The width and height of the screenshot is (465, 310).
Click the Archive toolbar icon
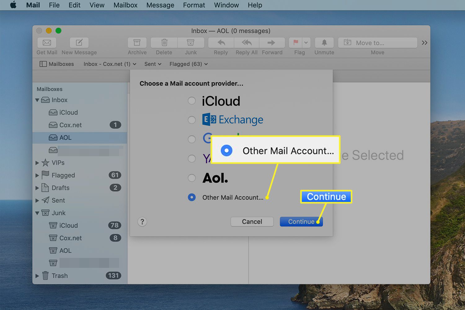click(137, 42)
